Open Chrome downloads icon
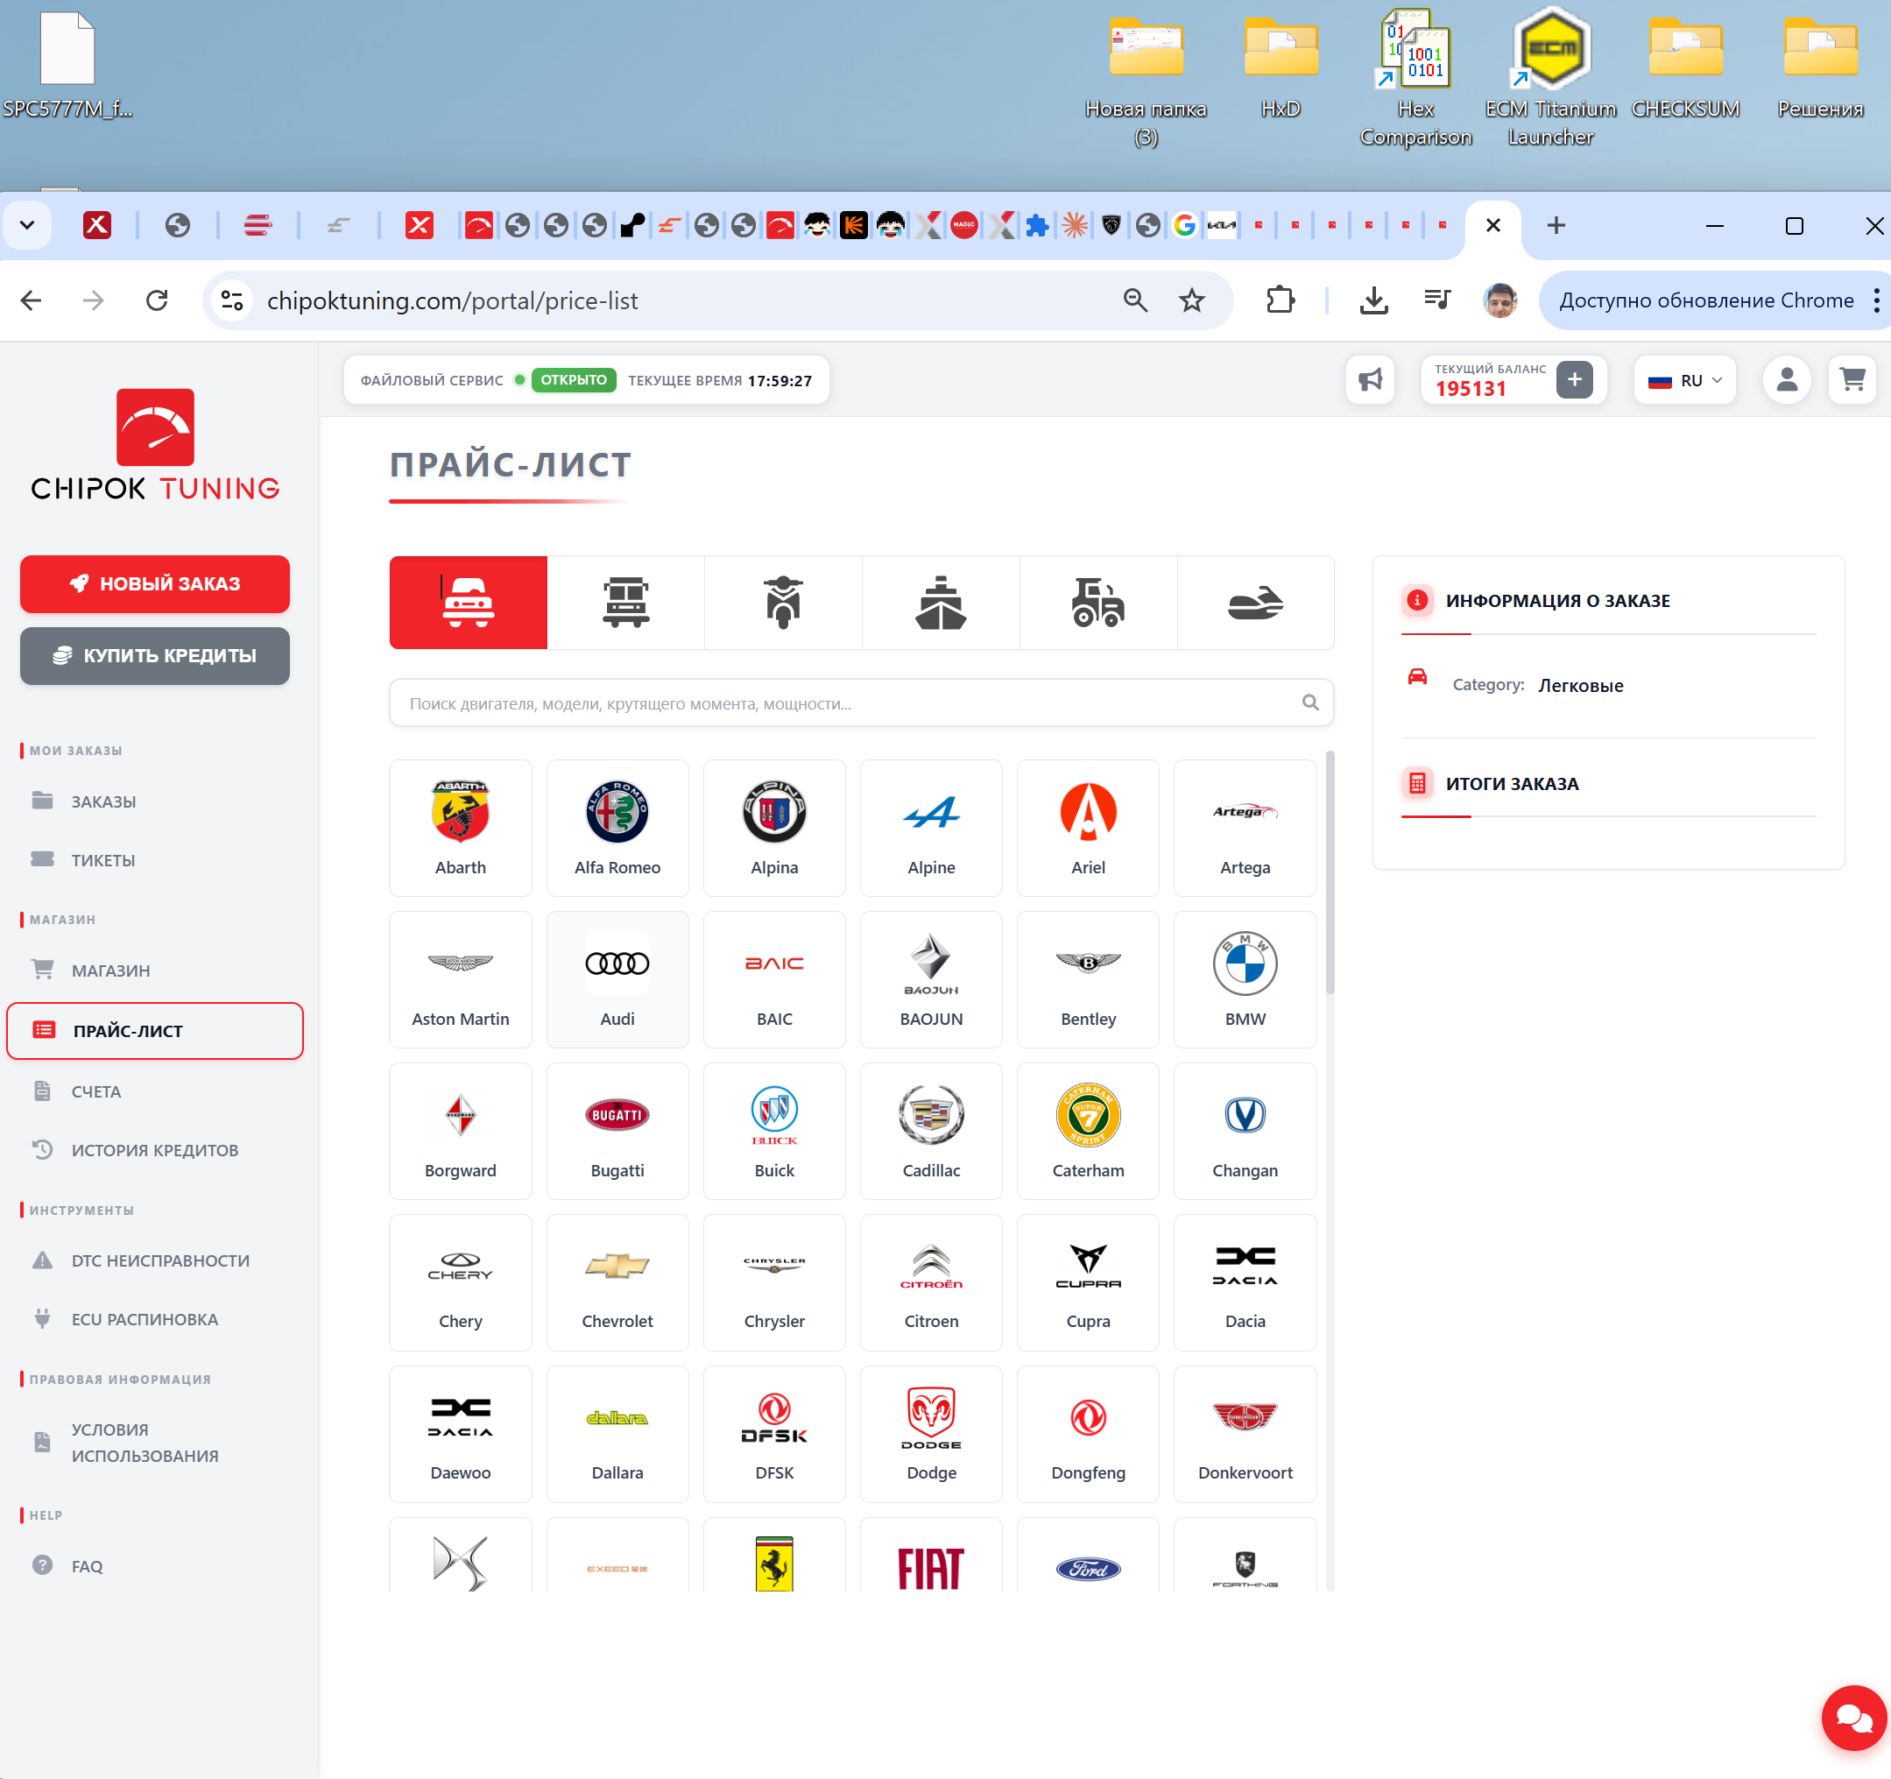Screen dimensions: 1891x1779 pyautogui.click(x=1373, y=300)
